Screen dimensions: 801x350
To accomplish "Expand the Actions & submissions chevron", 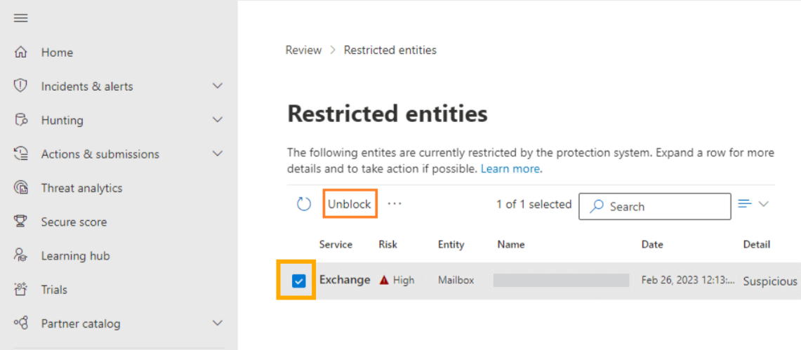I will tap(218, 154).
